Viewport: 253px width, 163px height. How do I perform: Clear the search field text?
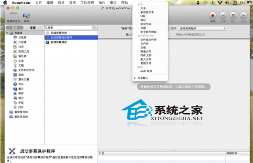pos(94,27)
